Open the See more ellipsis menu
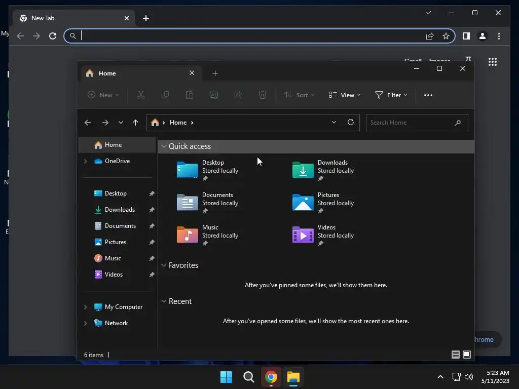The image size is (519, 389). (428, 95)
